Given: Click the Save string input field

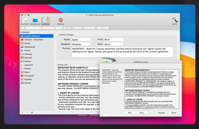Looking at the screenshot, I should pos(114,44).
